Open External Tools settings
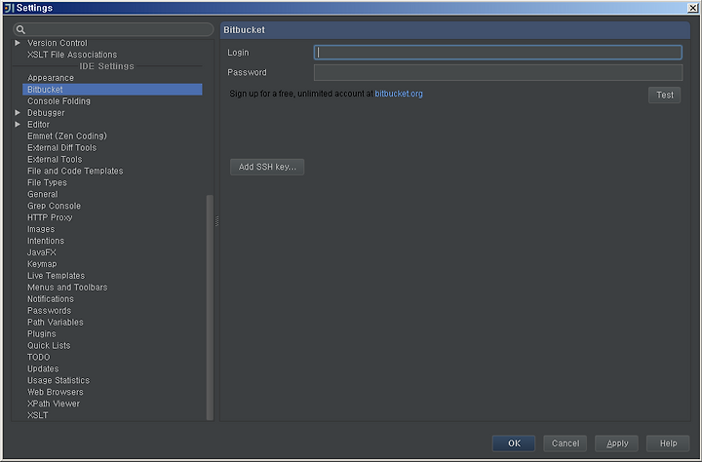The image size is (702, 462). (55, 160)
